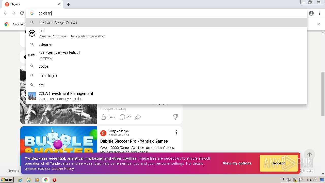Click the soldiers article photo

coord(59,114)
